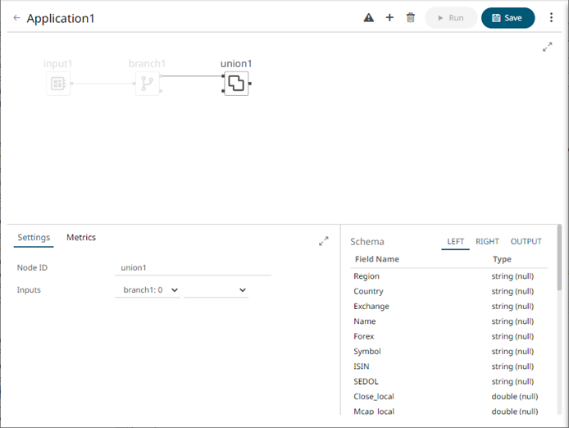Select the union1 node icon
569x428 pixels.
click(x=236, y=83)
